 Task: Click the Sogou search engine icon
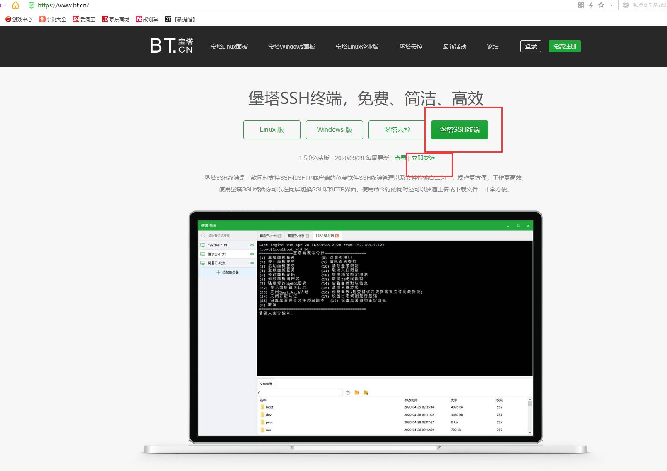click(x=626, y=5)
